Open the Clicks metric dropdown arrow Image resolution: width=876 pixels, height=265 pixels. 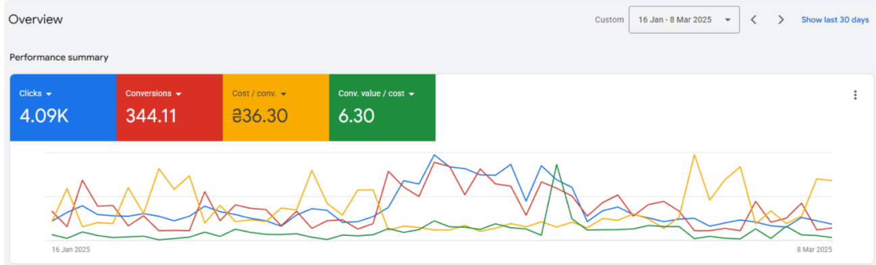[x=49, y=94]
